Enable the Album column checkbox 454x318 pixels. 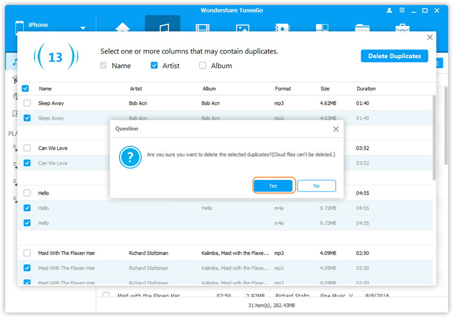(x=202, y=66)
